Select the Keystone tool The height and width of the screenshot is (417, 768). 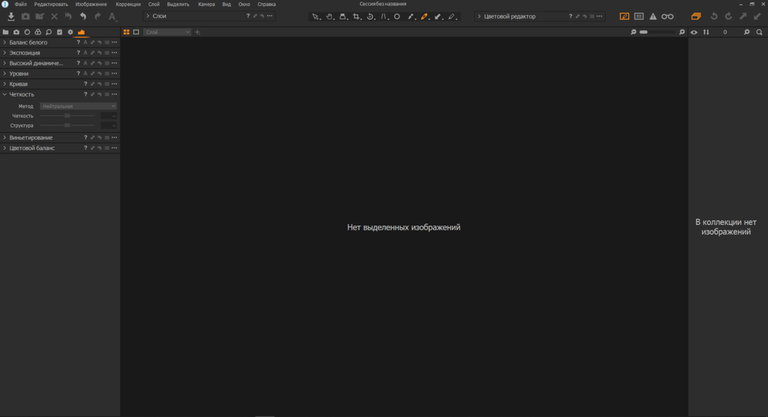(x=384, y=16)
